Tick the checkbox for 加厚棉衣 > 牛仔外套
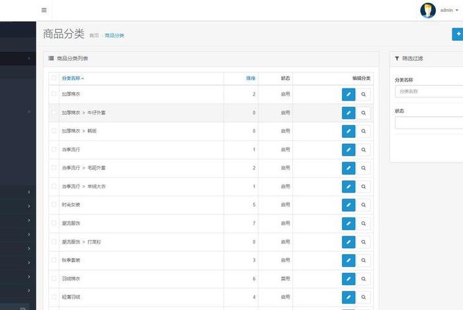Screen dimensions: 463x310 [54, 113]
